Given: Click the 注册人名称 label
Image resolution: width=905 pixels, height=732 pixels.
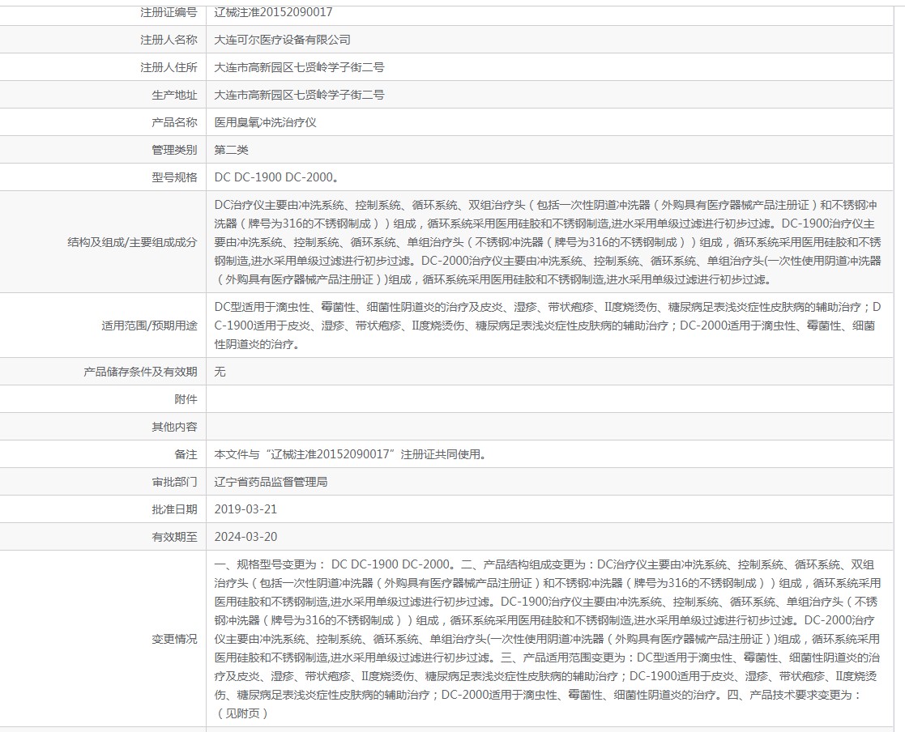Looking at the screenshot, I should pyautogui.click(x=169, y=40).
